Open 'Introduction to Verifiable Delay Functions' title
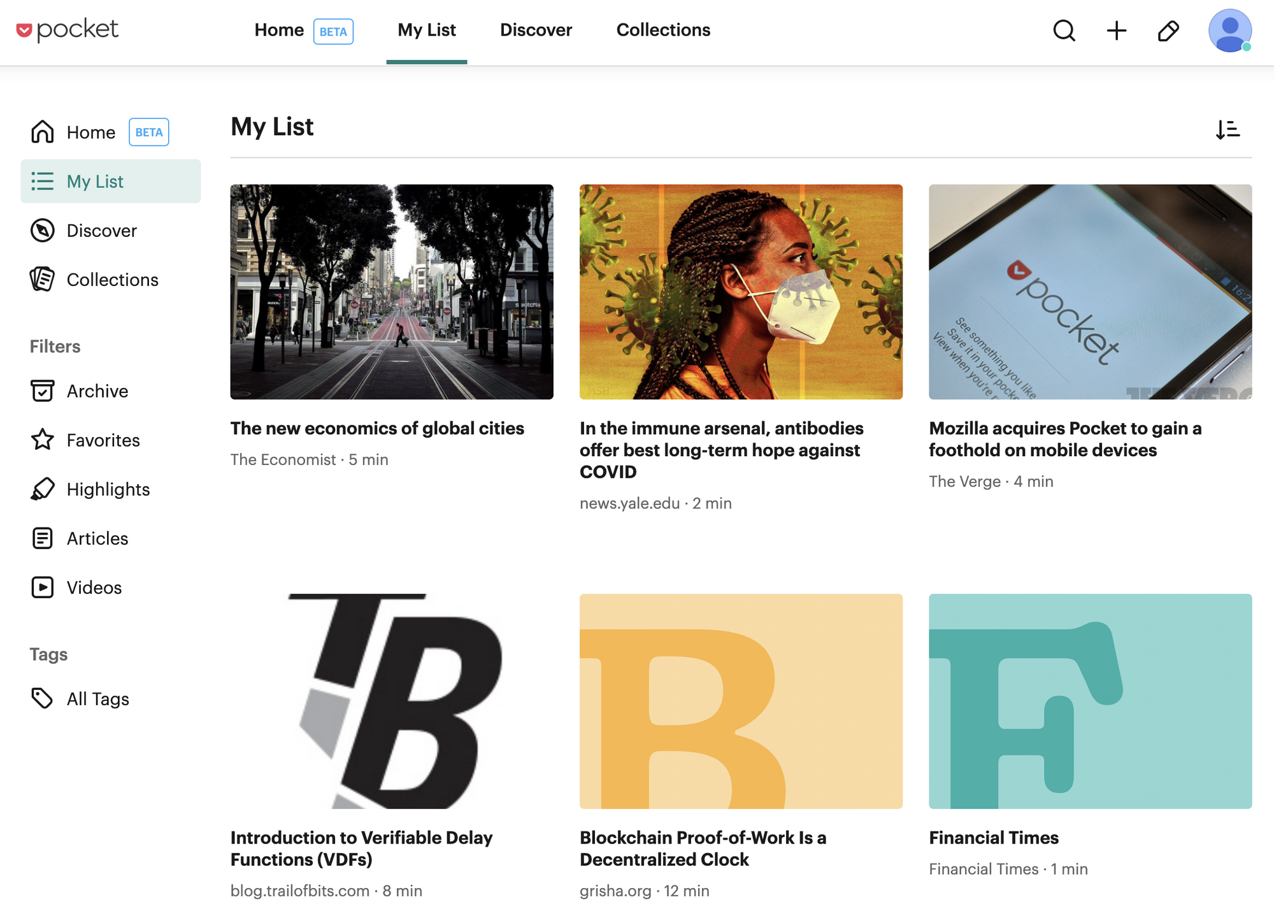 [x=362, y=849]
